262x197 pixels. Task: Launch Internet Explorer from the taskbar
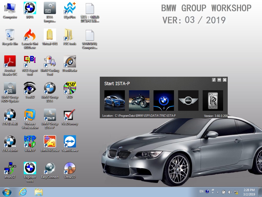pos(23,192)
